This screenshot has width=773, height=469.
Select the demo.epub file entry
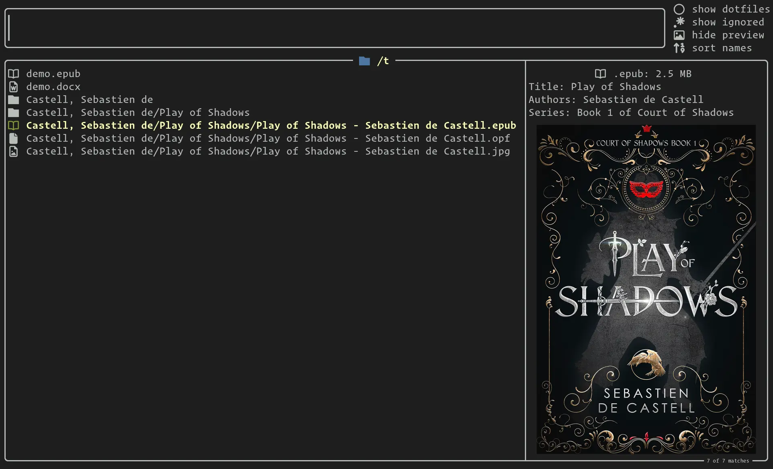(x=53, y=74)
